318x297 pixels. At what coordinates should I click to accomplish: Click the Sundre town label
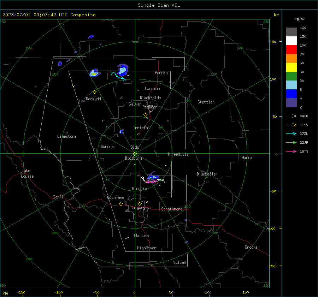[107, 147]
